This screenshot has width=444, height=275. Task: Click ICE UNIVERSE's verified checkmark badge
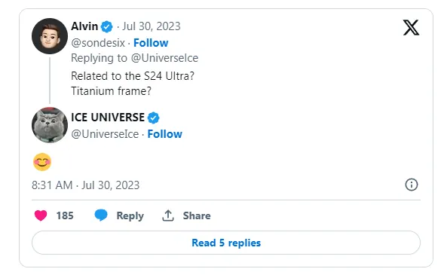[x=154, y=118]
